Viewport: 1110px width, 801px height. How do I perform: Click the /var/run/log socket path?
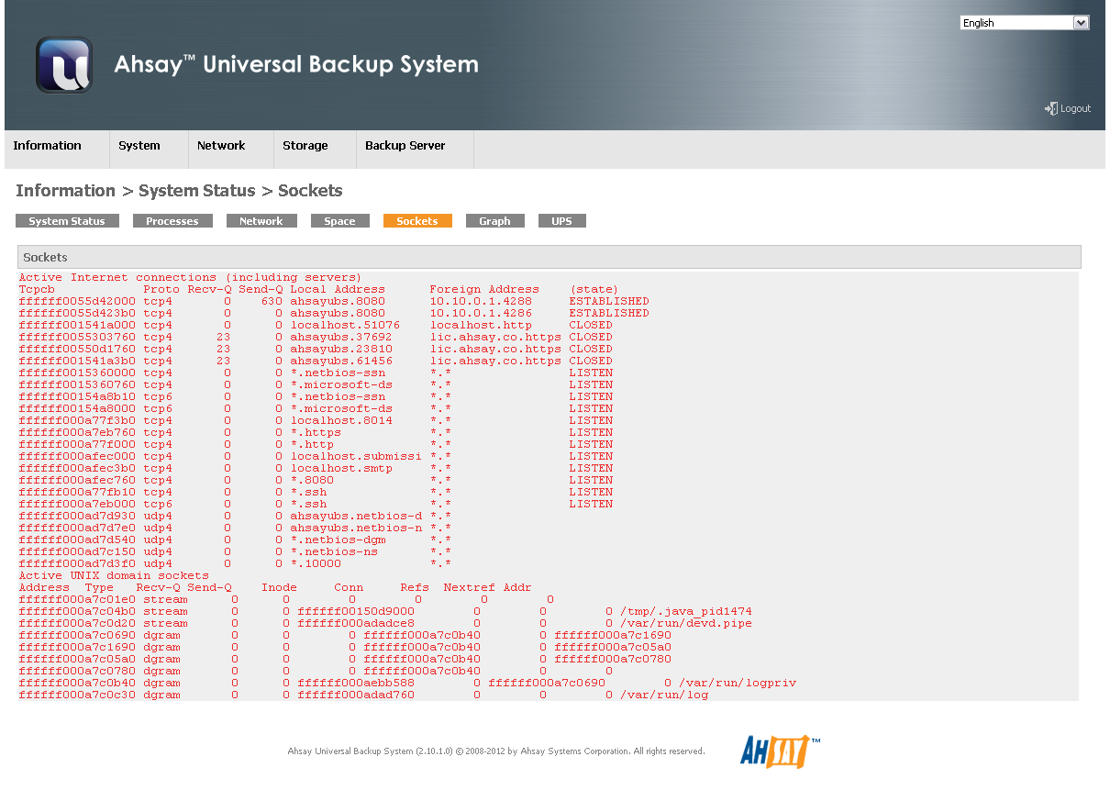[664, 695]
